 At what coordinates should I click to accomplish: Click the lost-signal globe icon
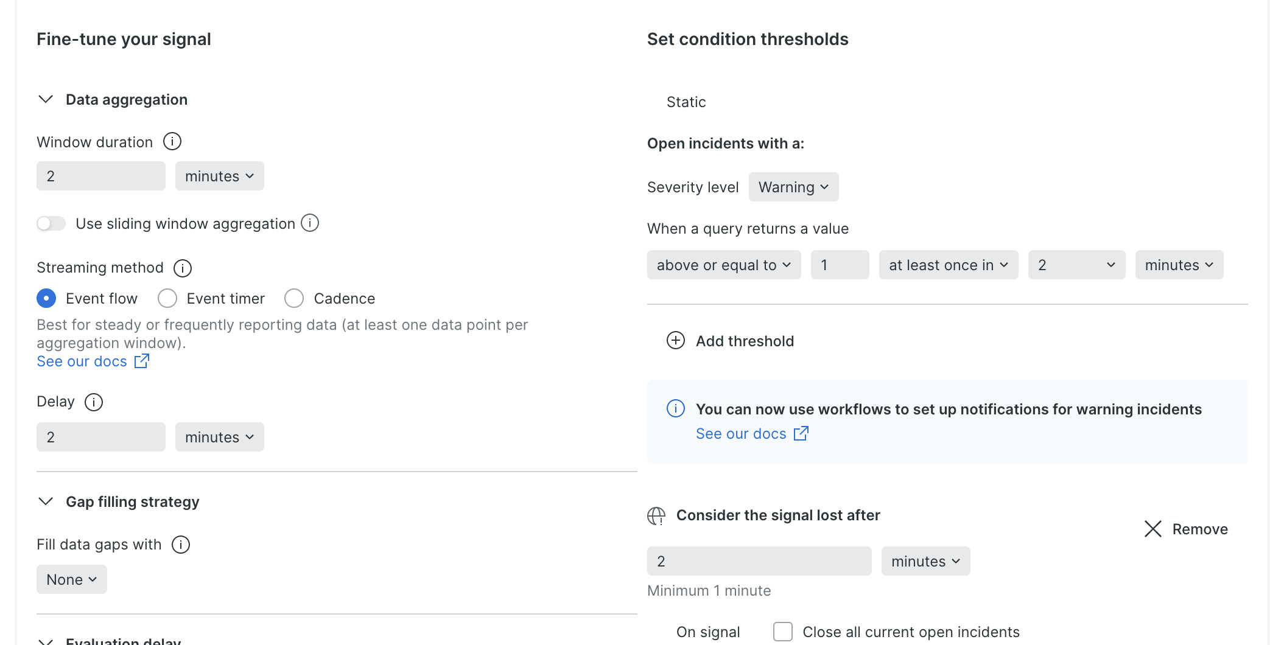[656, 515]
